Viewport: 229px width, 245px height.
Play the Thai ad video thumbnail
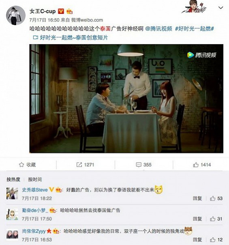pos(126,99)
